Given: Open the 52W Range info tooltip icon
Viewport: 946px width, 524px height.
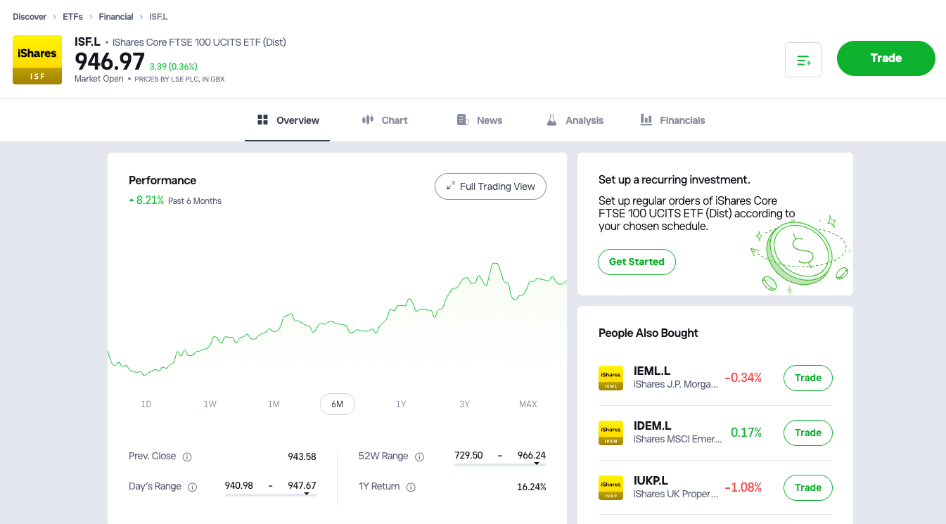Looking at the screenshot, I should (420, 456).
